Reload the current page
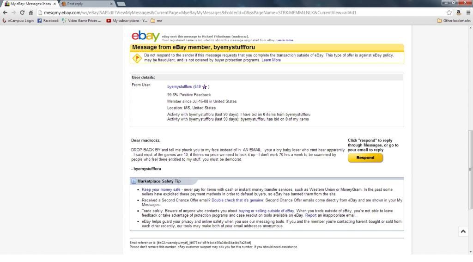 tap(22, 12)
